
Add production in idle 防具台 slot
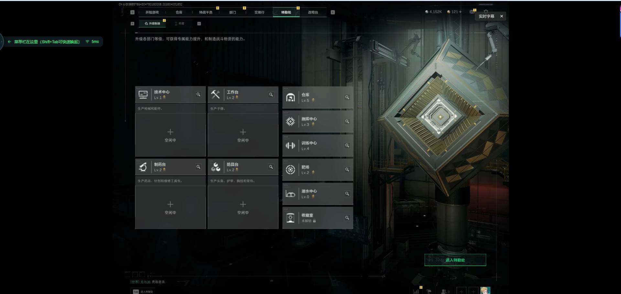[243, 207]
